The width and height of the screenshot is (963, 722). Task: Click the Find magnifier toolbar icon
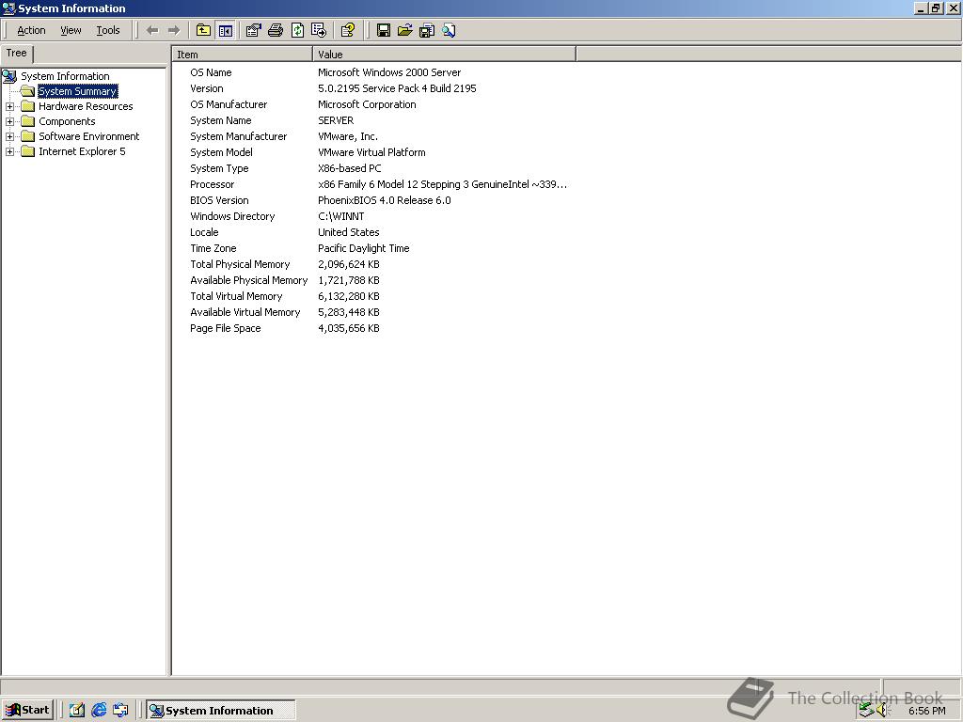(x=449, y=30)
